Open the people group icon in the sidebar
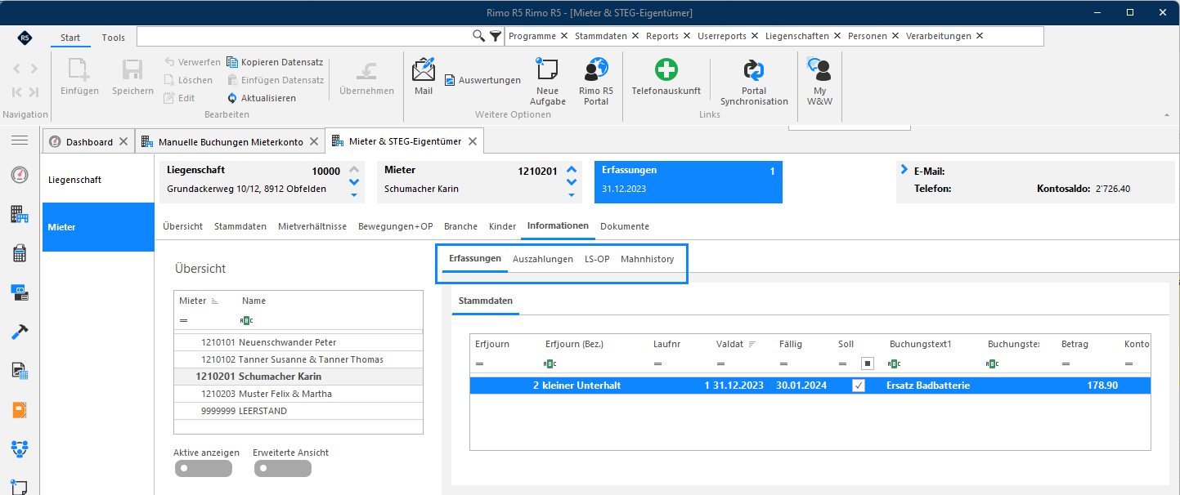The height and width of the screenshot is (495, 1180). (20, 448)
